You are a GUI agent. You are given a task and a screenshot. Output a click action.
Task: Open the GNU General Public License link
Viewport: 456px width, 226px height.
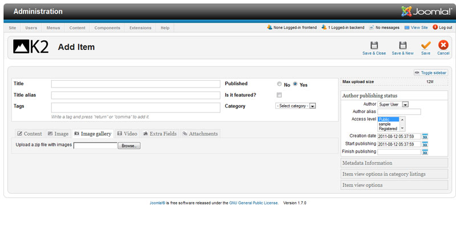tap(253, 203)
